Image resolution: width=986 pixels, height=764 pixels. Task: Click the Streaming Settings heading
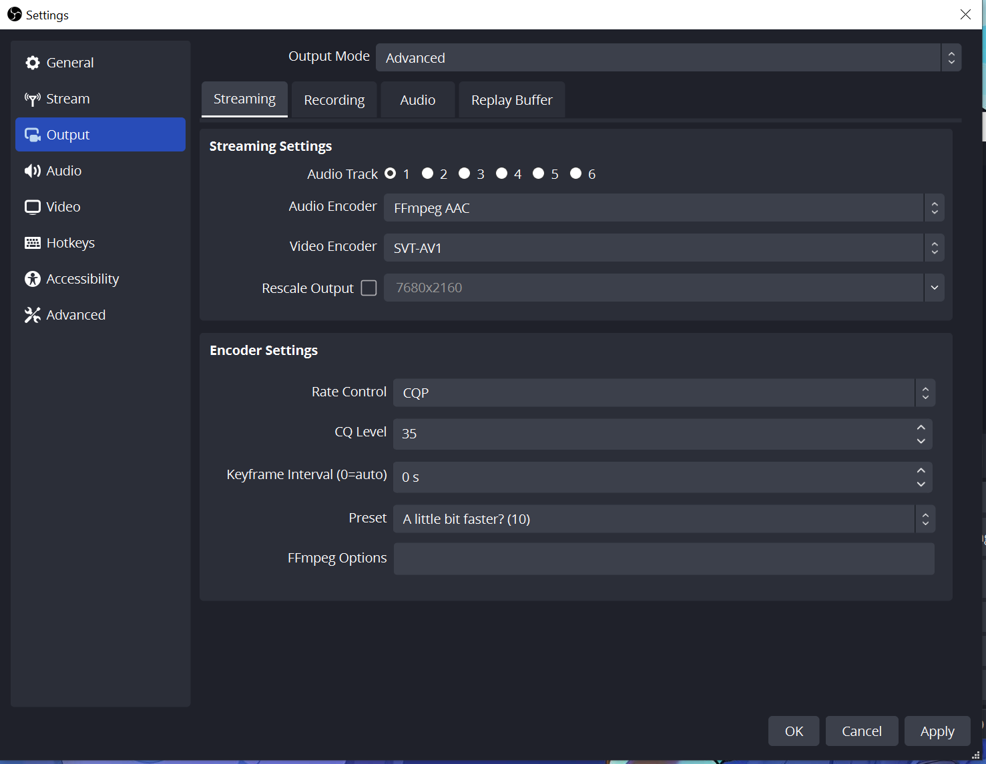click(x=270, y=146)
